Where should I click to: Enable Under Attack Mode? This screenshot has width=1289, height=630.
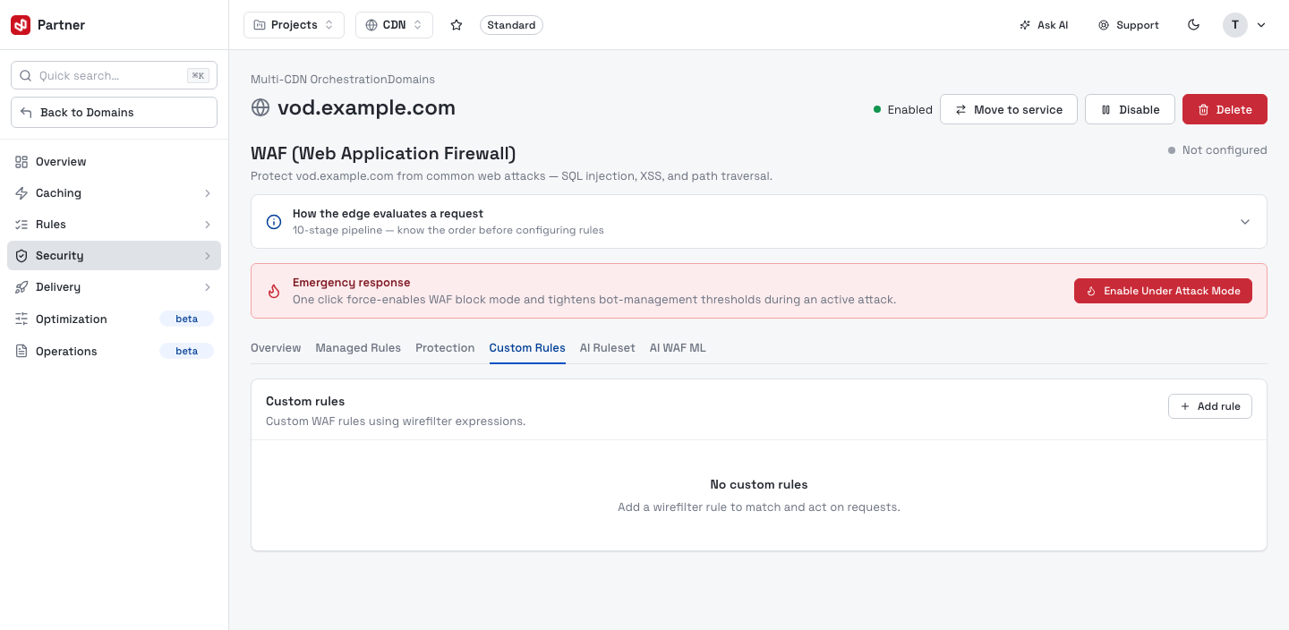point(1163,291)
